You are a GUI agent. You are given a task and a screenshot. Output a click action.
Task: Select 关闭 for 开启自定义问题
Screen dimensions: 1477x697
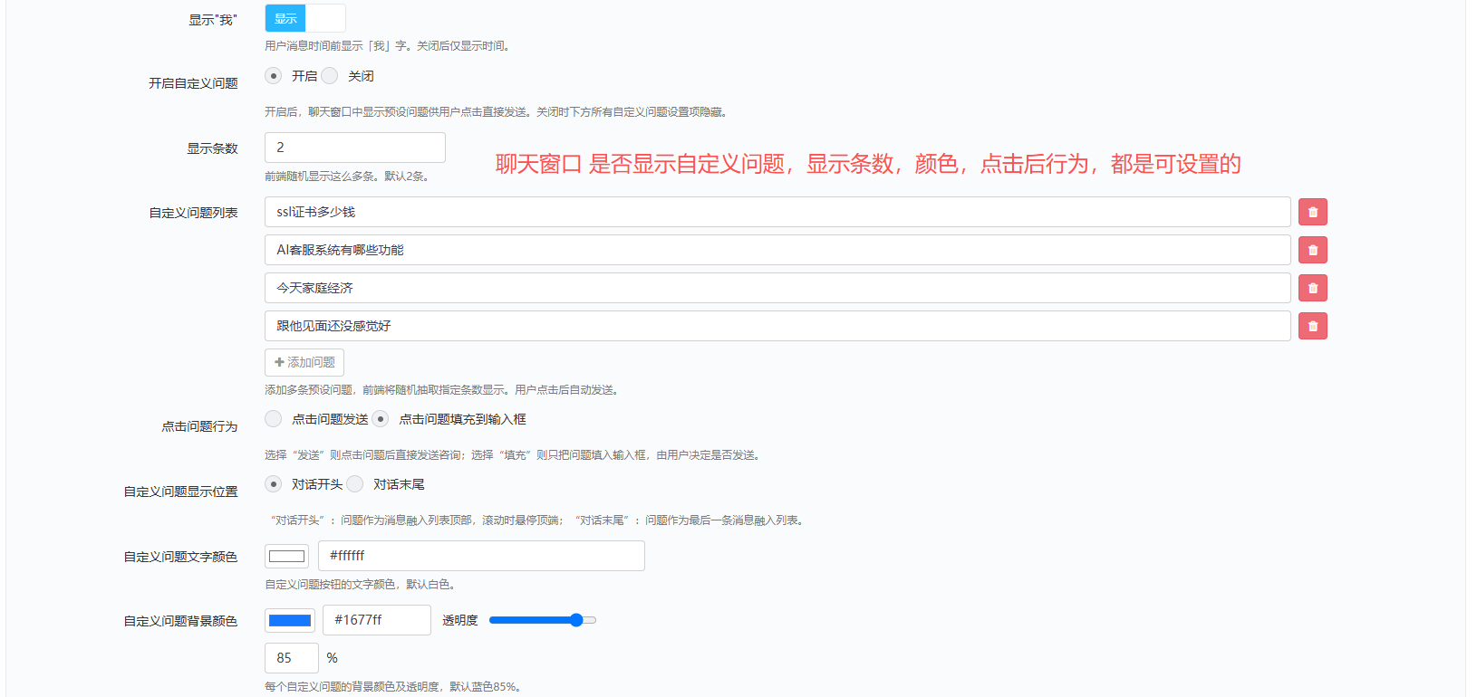(x=330, y=76)
